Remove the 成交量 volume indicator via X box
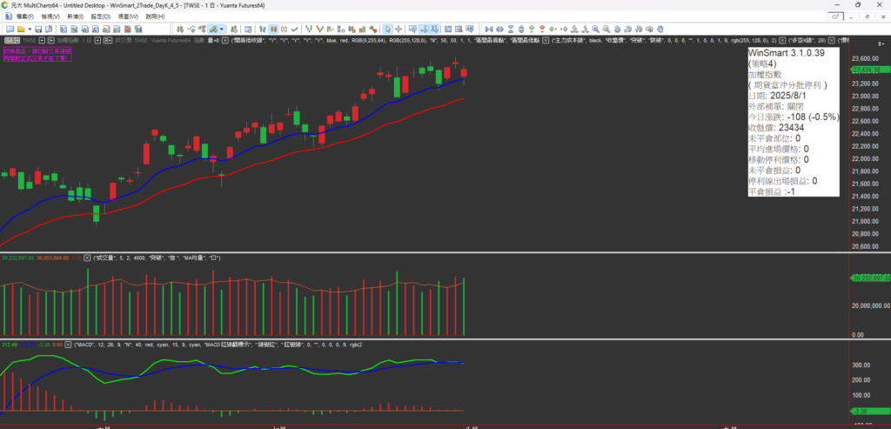This screenshot has width=891, height=429. point(87,258)
